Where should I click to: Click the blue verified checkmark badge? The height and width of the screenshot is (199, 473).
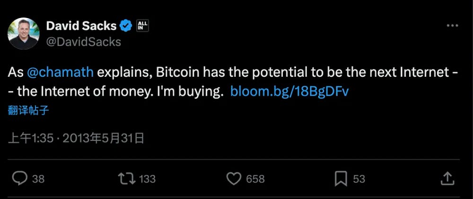(125, 26)
